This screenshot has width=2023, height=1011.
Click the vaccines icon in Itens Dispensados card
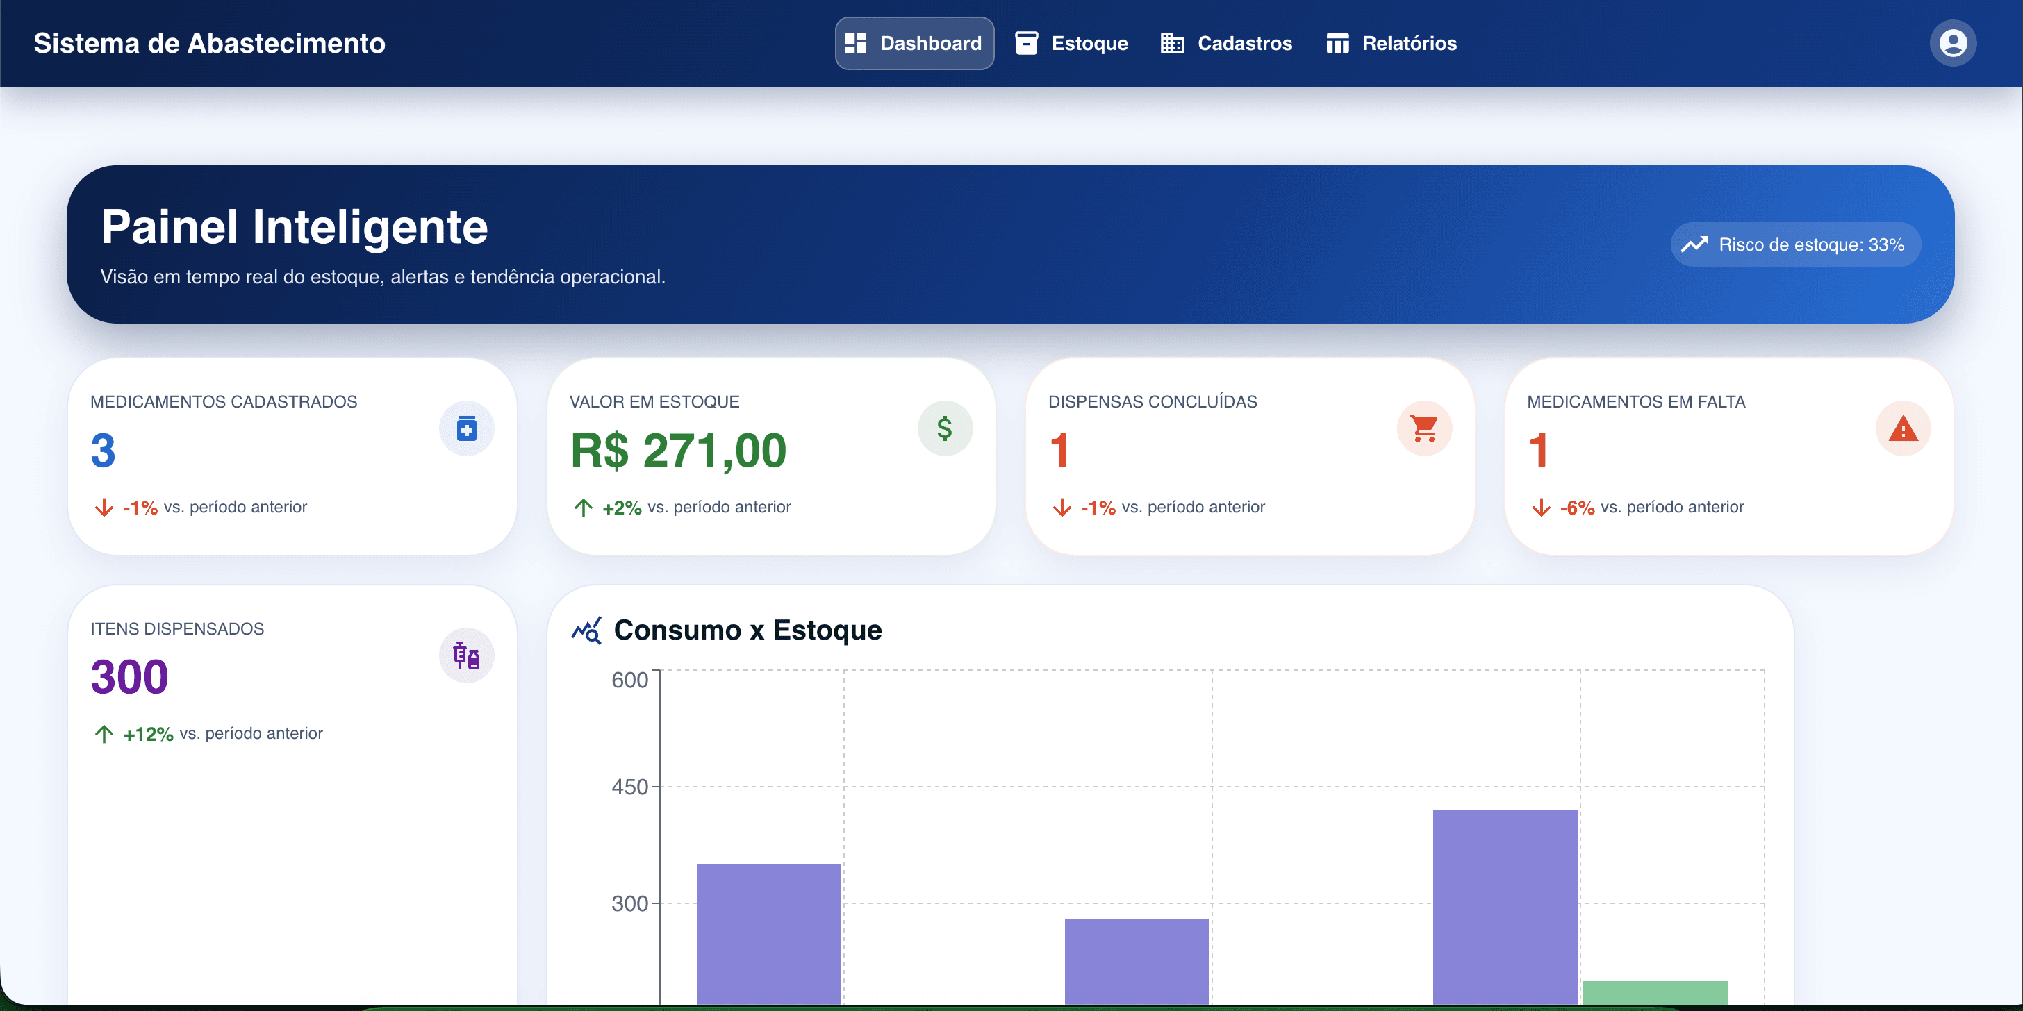[x=466, y=655]
